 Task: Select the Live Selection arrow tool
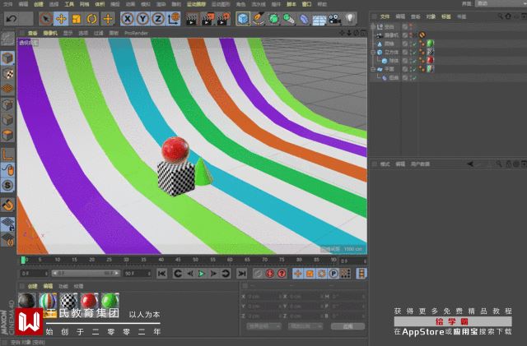tap(45, 19)
